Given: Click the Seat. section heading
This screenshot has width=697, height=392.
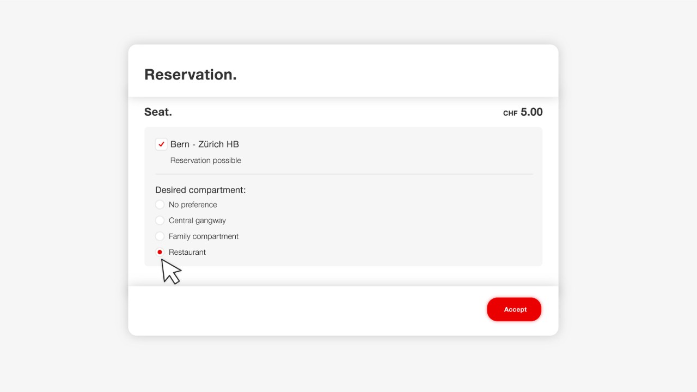Looking at the screenshot, I should pos(157,112).
